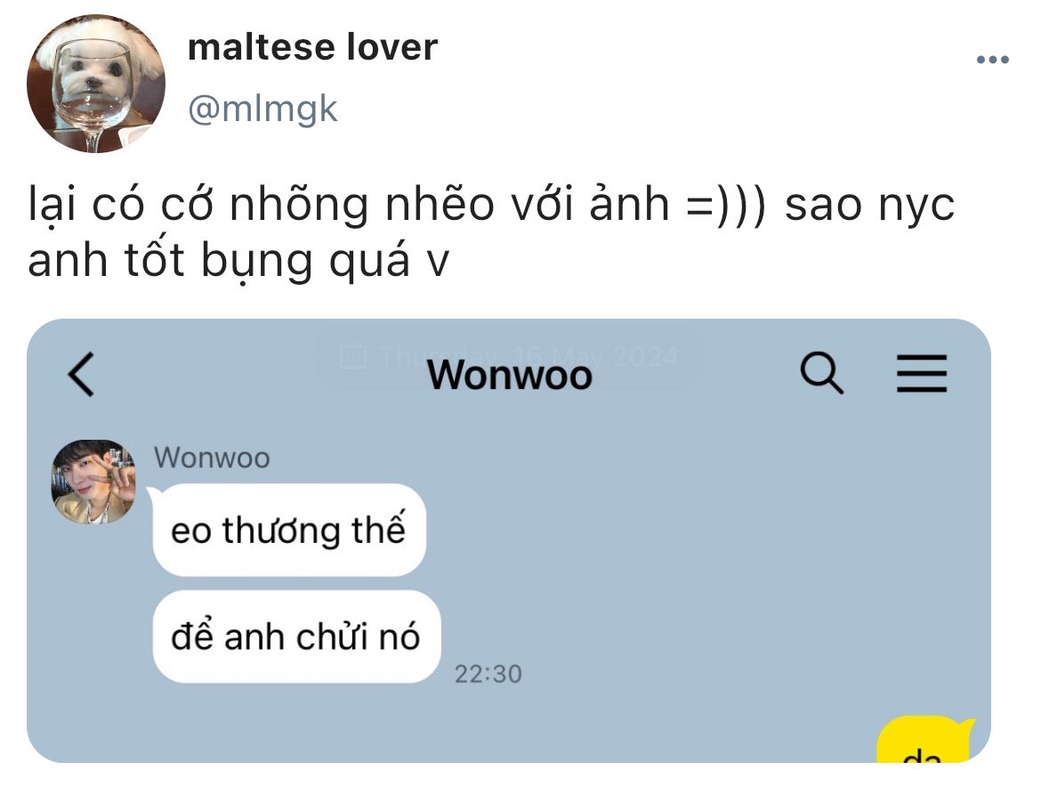Select the "eo thương thế" message bubble
Screen dimensions: 1049x786
[289, 530]
